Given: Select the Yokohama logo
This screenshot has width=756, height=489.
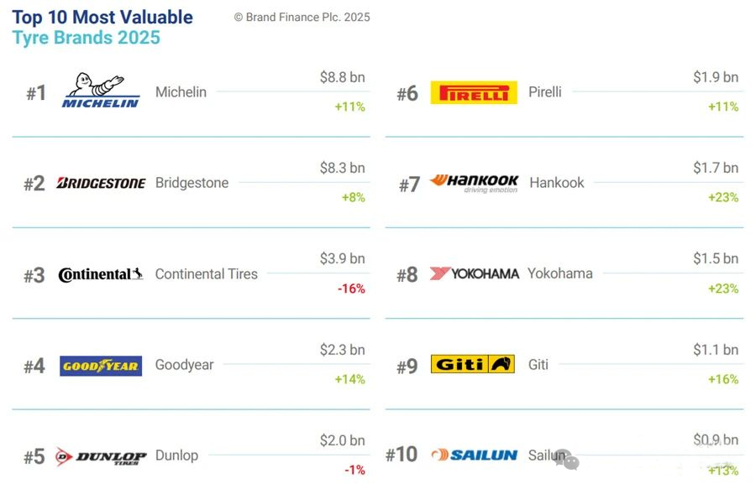Looking at the screenshot, I should point(475,274).
